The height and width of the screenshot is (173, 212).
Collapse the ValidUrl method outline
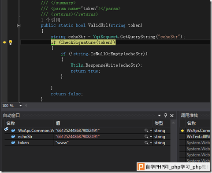19,26
